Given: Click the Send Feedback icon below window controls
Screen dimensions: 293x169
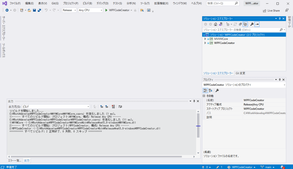Looking at the screenshot, I should [287, 11].
